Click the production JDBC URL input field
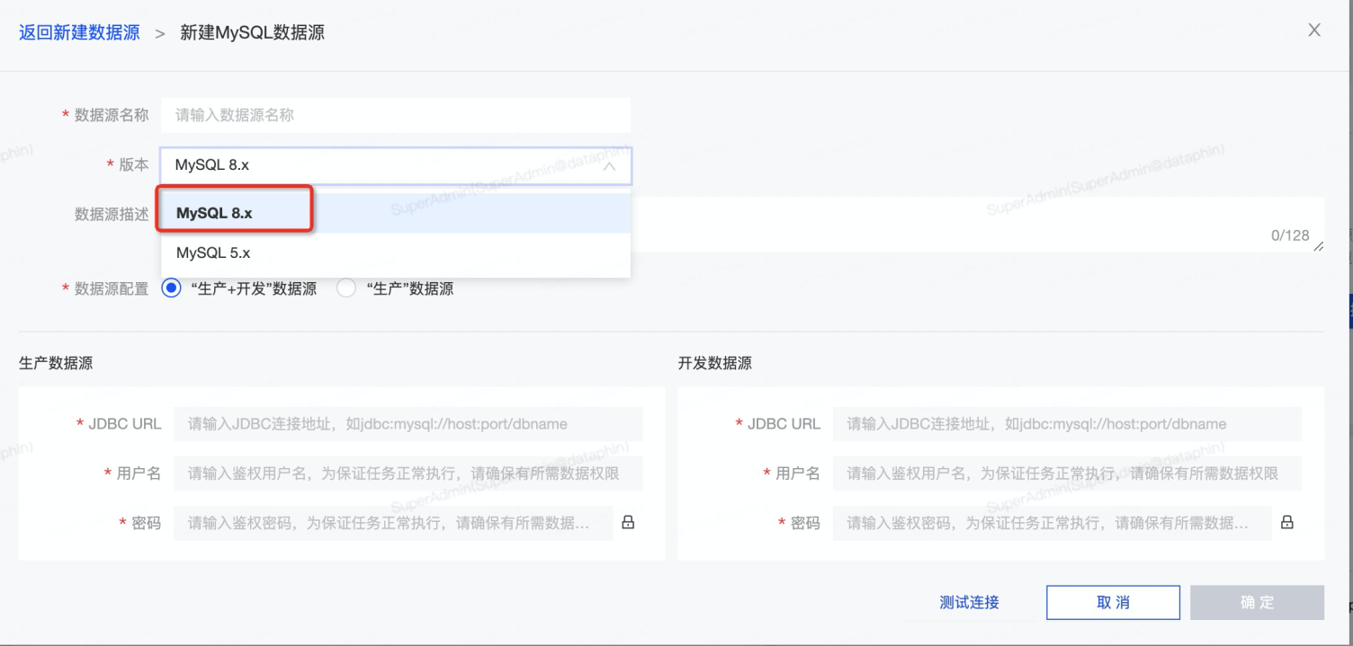 408,423
